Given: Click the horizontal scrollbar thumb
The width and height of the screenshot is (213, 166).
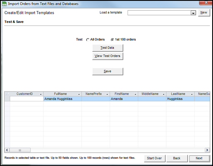Looking at the screenshot, I should (20, 150).
